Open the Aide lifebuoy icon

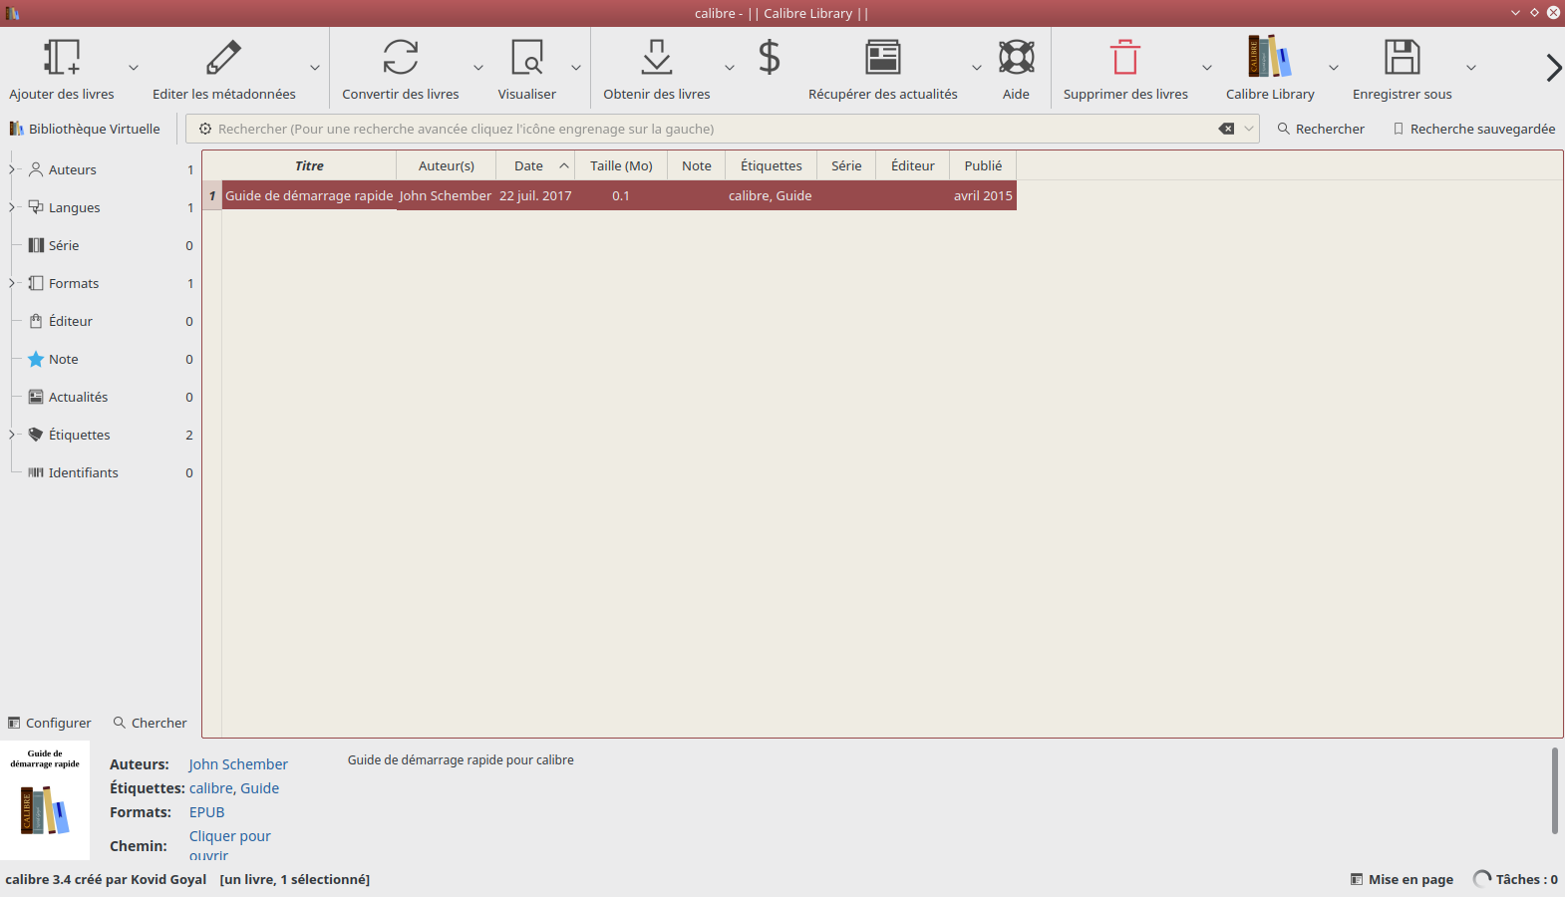point(1016,57)
